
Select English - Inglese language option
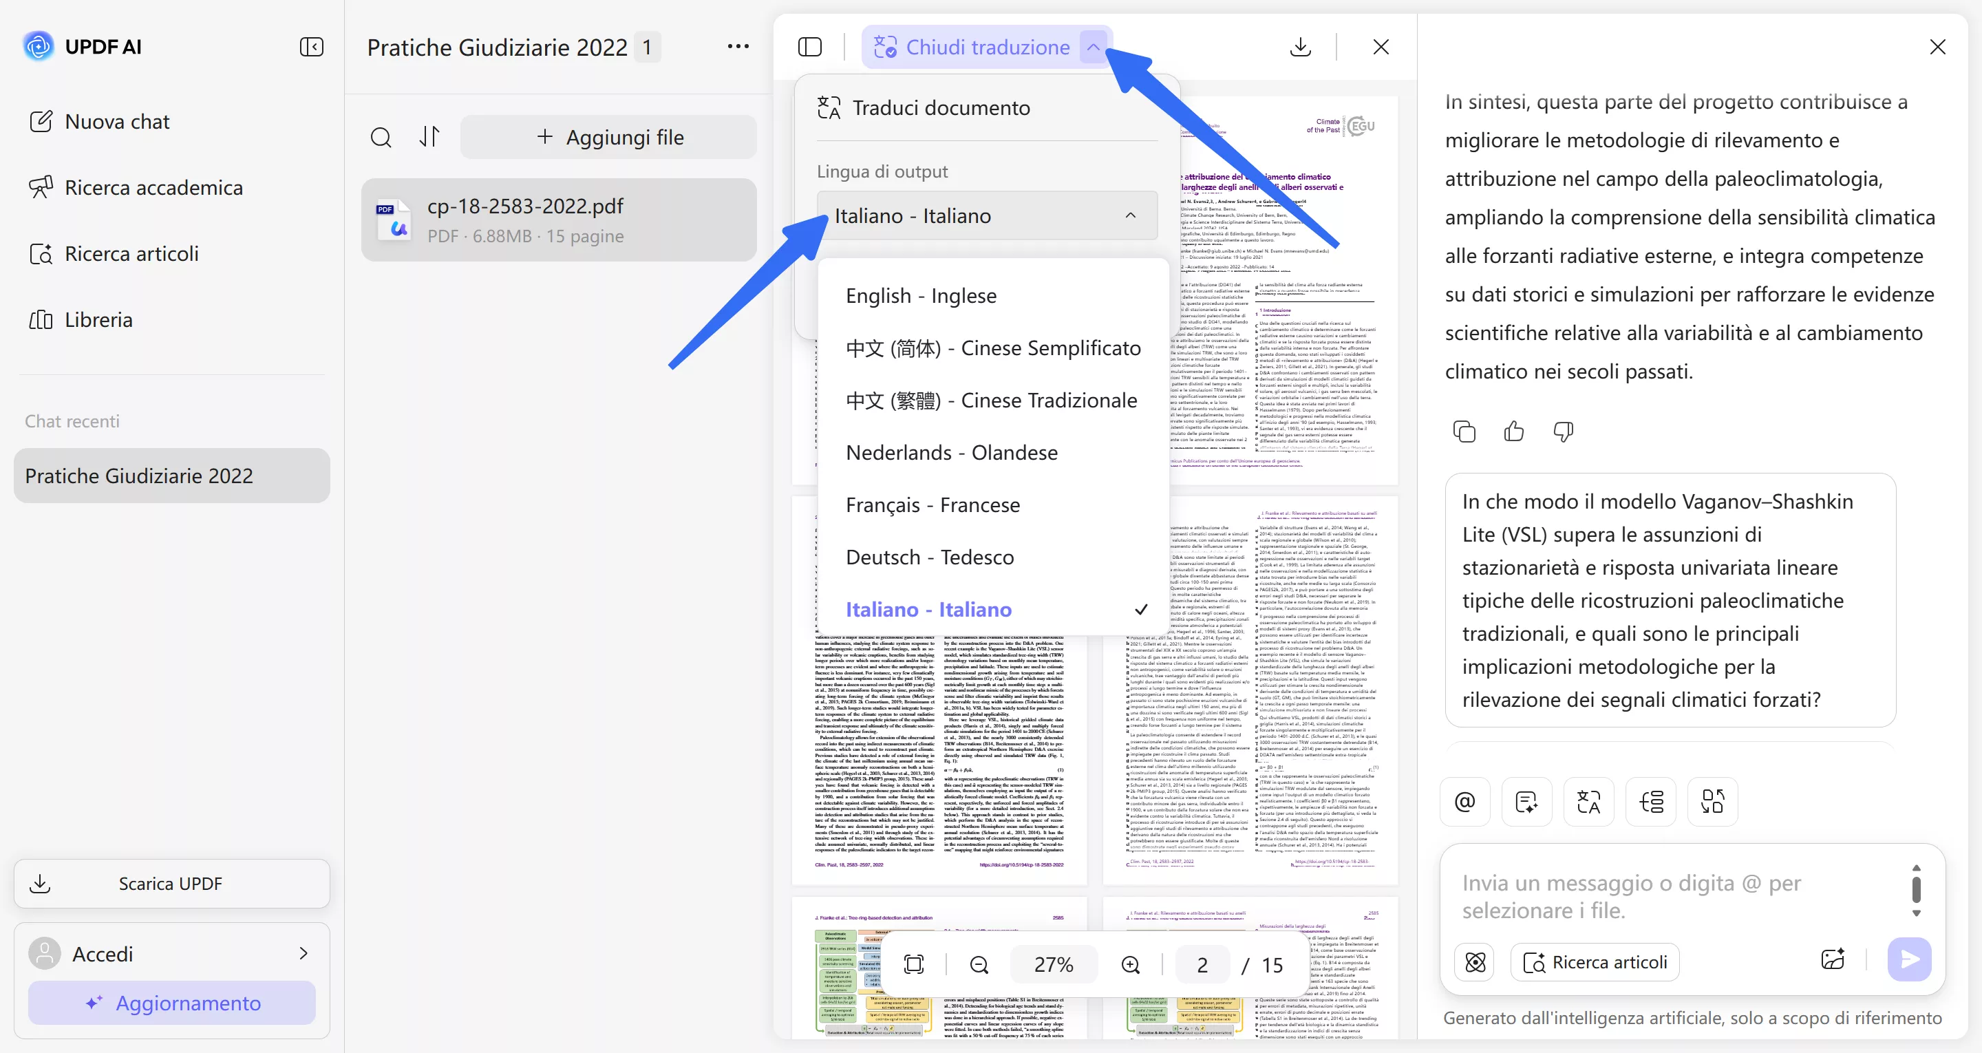[921, 295]
